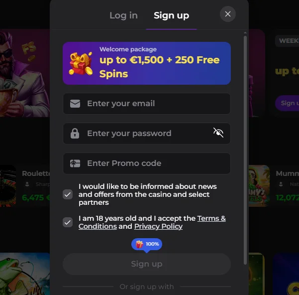Focus the Enter Promo code field

coord(147,163)
